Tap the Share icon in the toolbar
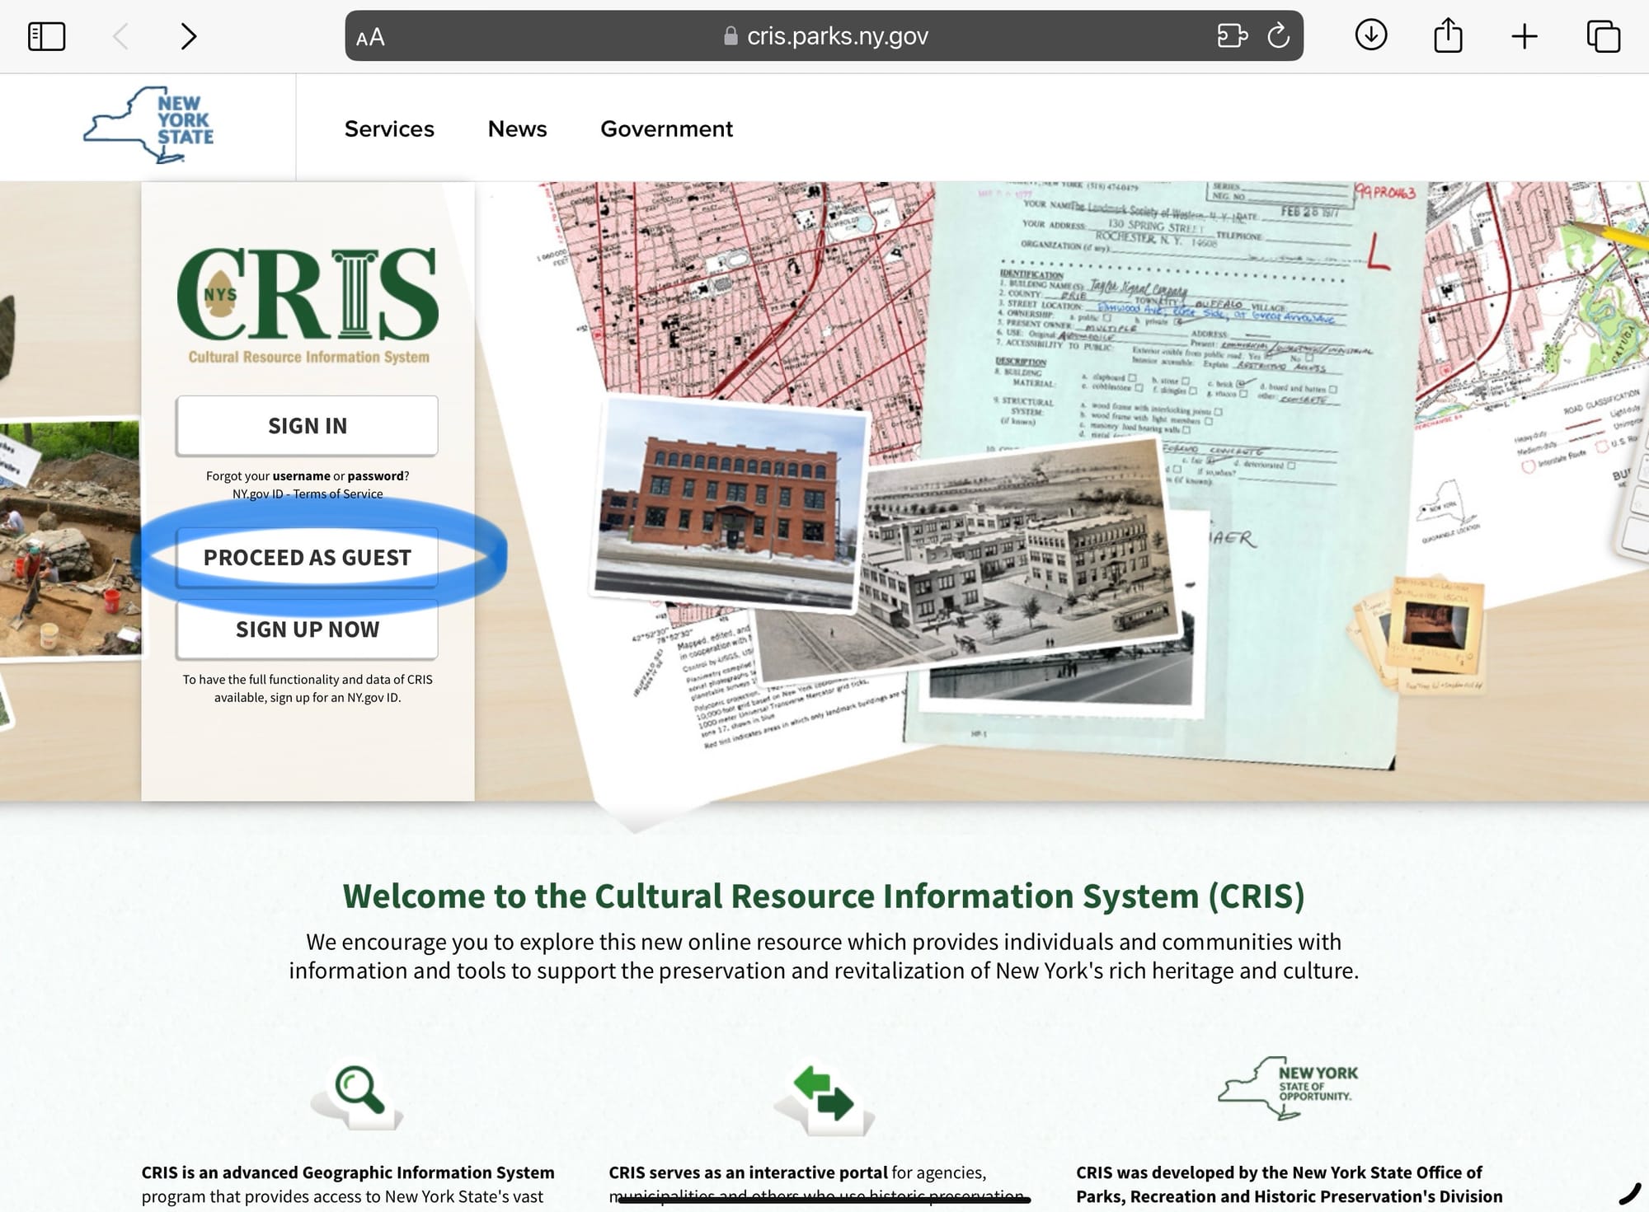This screenshot has height=1212, width=1649. [1448, 36]
